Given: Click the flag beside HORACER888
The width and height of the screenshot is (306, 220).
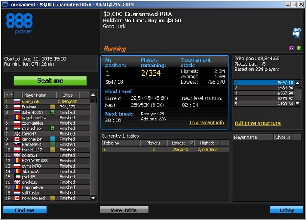Looking at the screenshot, I should coord(17,161).
